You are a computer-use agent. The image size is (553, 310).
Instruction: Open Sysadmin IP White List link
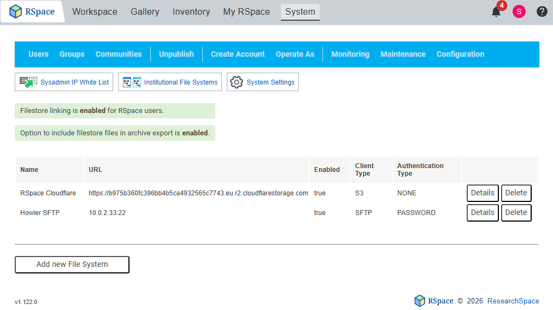coord(74,82)
